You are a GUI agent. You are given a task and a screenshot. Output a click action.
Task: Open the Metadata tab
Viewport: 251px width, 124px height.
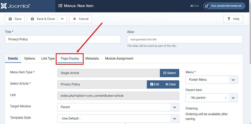[92, 58]
